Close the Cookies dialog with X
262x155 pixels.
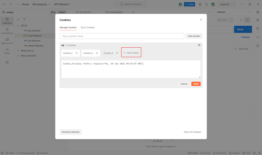201,20
